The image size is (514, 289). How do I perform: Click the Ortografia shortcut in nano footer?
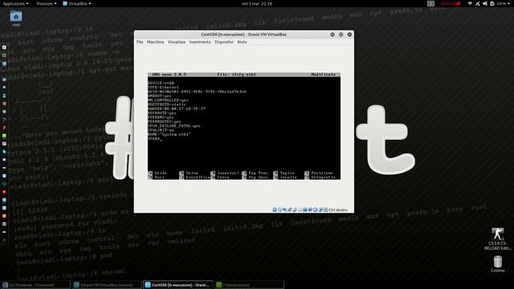tap(320, 177)
